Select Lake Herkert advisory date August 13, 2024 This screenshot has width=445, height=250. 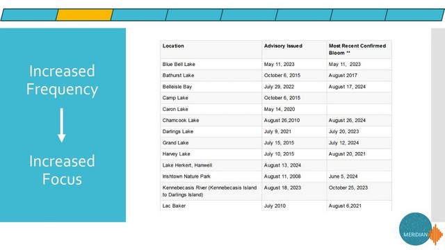(282, 165)
